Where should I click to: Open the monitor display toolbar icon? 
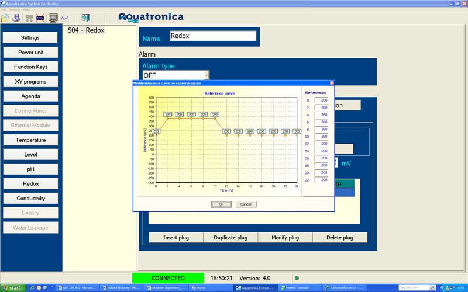coord(53,18)
